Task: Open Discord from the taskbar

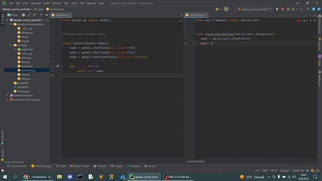Action: coord(70,177)
